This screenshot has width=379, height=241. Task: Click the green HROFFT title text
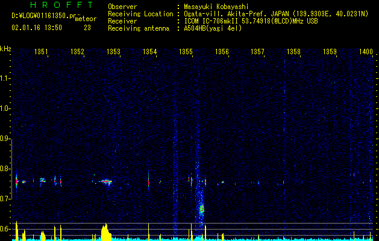tap(62, 5)
